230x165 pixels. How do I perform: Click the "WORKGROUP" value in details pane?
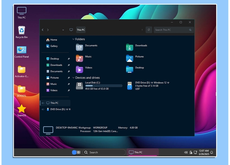100,128
